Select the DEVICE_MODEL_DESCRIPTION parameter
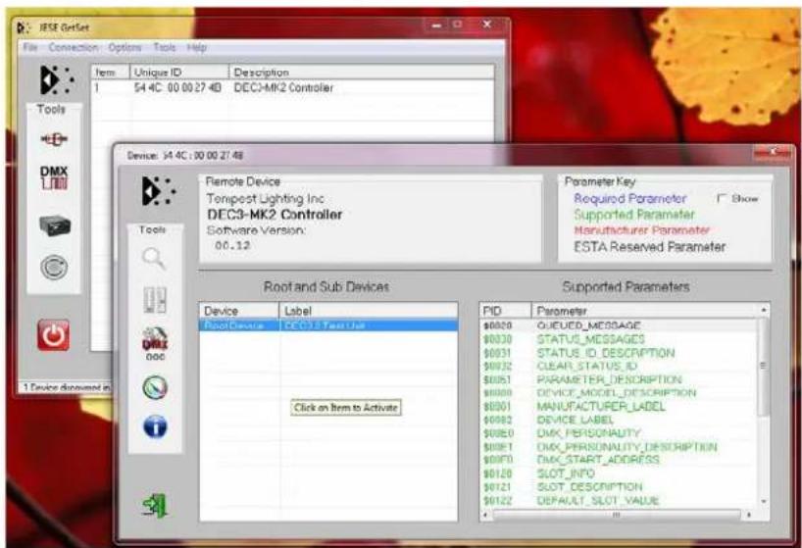The height and width of the screenshot is (548, 802). [x=617, y=392]
